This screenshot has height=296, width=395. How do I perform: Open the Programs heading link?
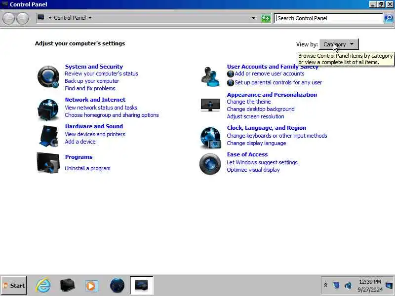point(79,157)
